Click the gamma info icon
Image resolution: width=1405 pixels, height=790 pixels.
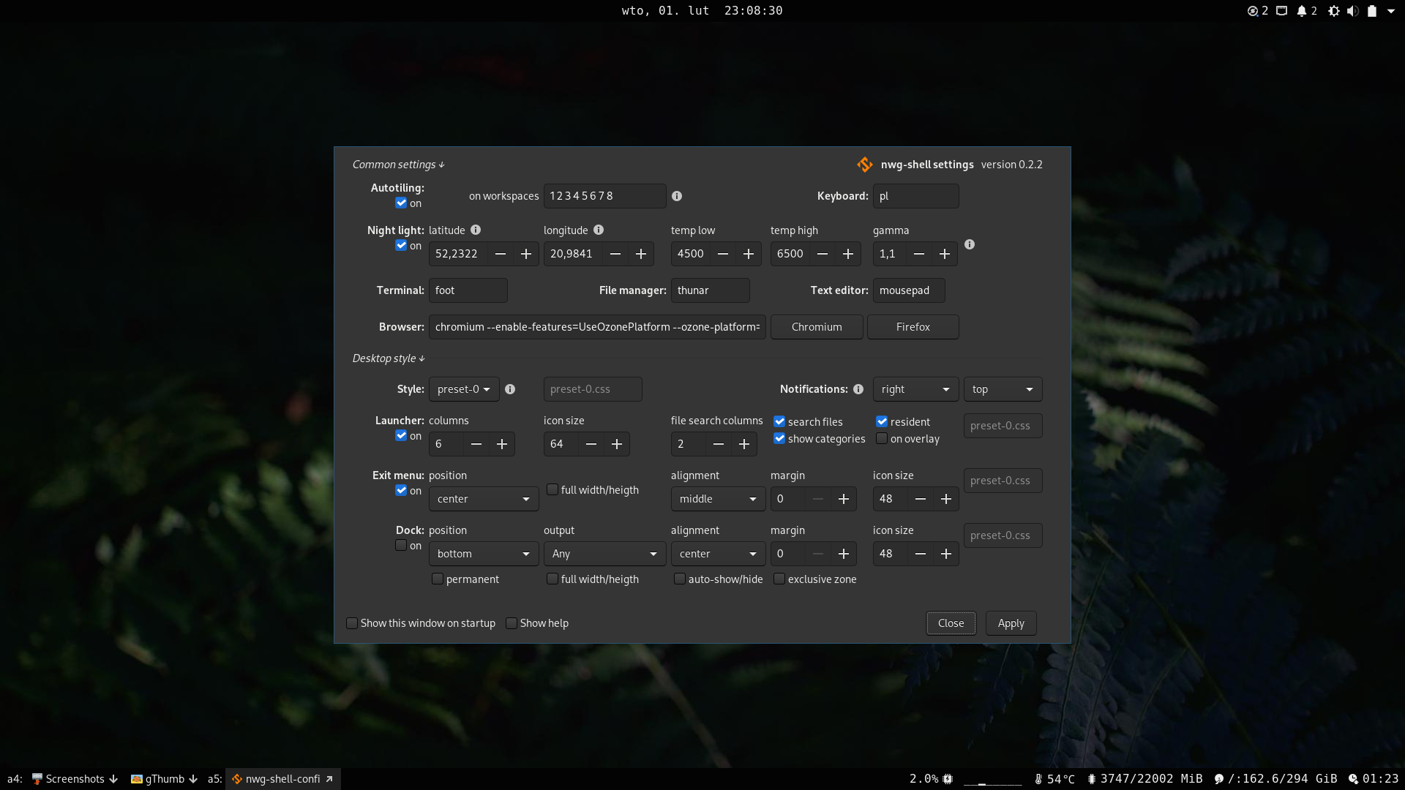[x=970, y=244]
